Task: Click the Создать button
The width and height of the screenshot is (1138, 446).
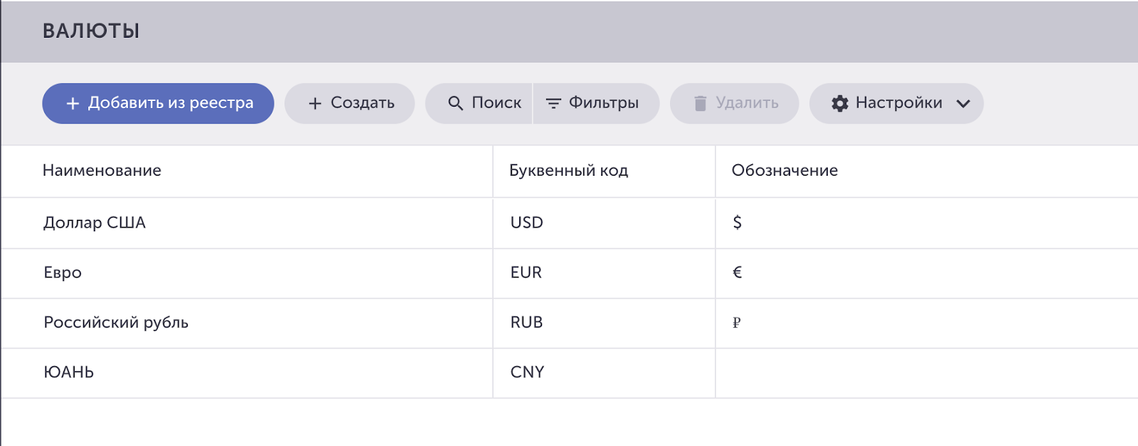Action: pyautogui.click(x=350, y=104)
